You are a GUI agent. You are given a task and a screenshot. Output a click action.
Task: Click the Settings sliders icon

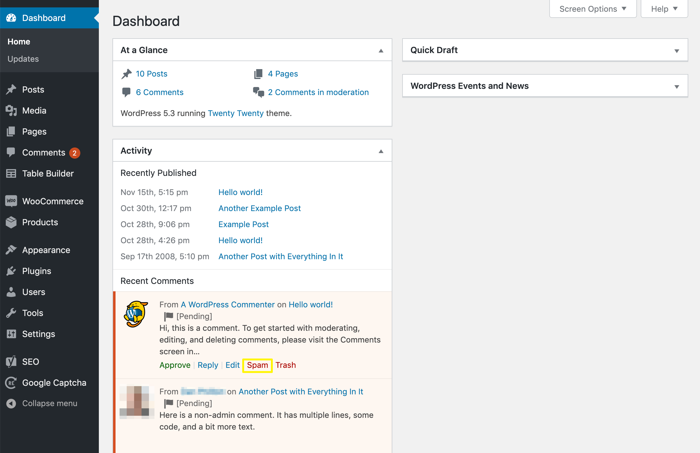click(x=11, y=334)
